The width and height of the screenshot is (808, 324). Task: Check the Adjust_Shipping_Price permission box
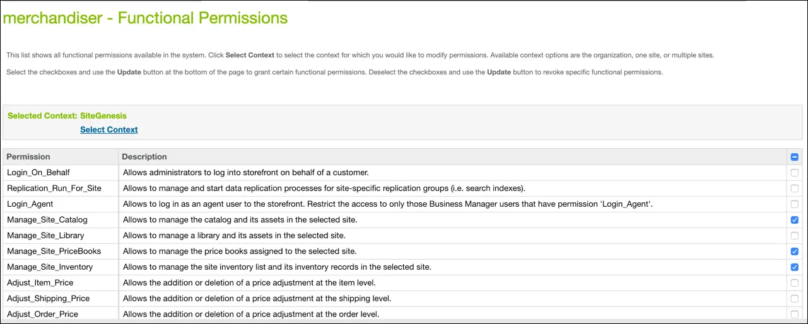(x=794, y=299)
